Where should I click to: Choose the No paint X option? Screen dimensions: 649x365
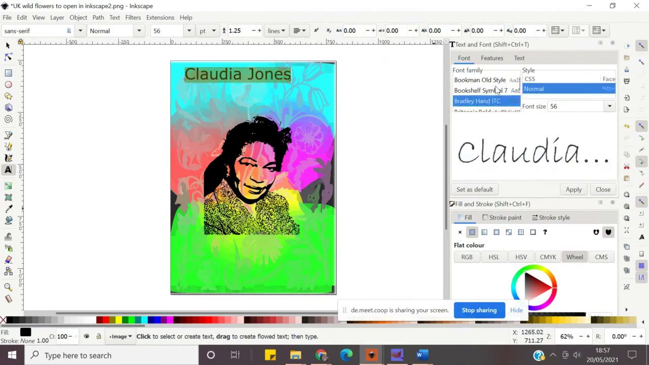[460, 232]
